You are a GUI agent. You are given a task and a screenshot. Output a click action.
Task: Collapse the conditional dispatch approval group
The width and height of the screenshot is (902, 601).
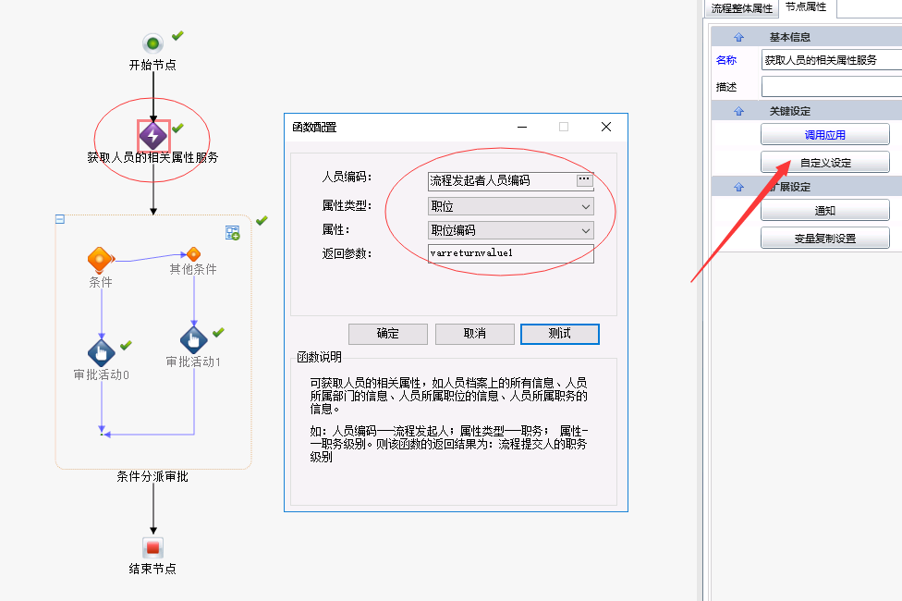[60, 219]
